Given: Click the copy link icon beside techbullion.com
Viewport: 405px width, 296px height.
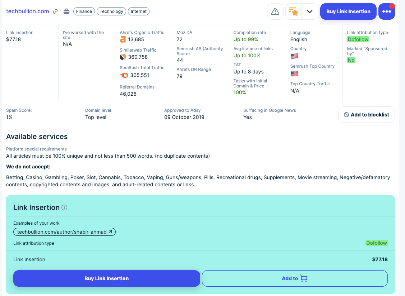Looking at the screenshot, I should [55, 11].
